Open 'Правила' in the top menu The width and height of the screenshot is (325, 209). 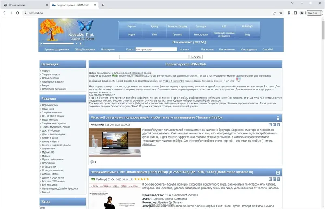tap(178, 34)
